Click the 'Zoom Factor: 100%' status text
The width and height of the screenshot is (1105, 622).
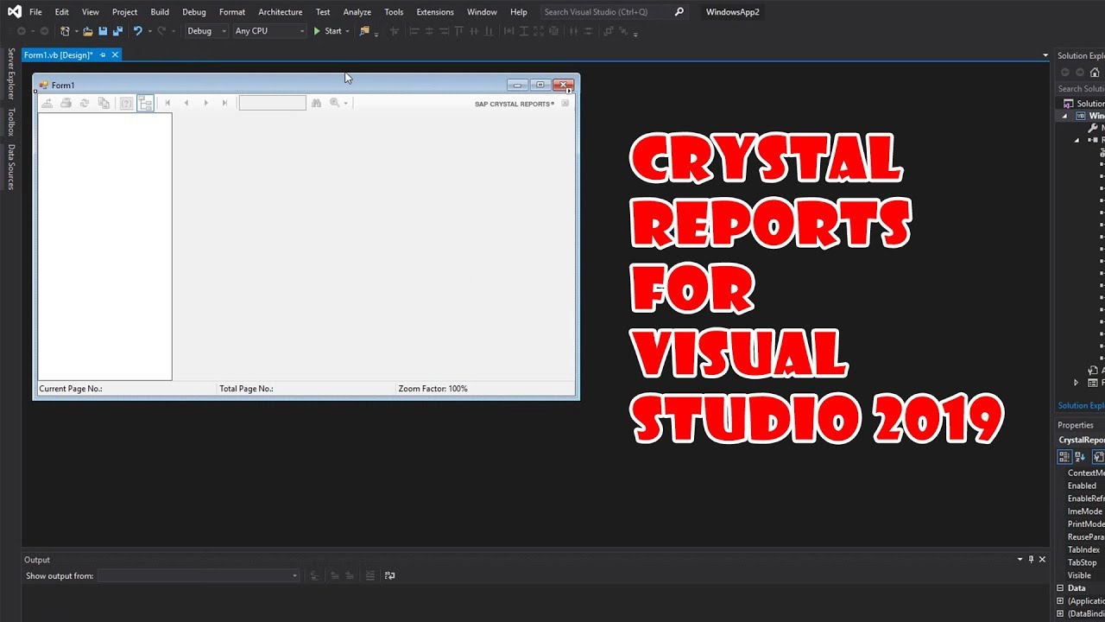[433, 389]
